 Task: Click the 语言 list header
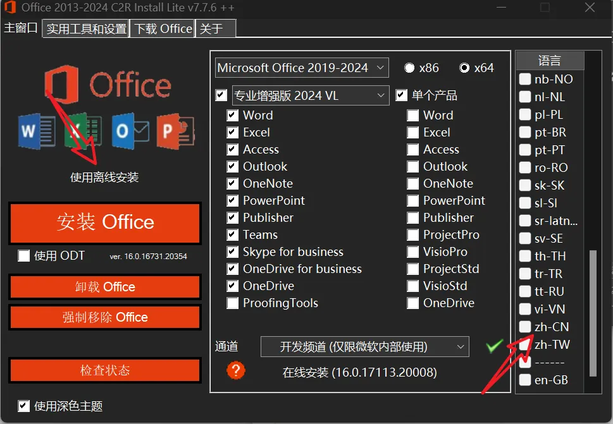(550, 61)
